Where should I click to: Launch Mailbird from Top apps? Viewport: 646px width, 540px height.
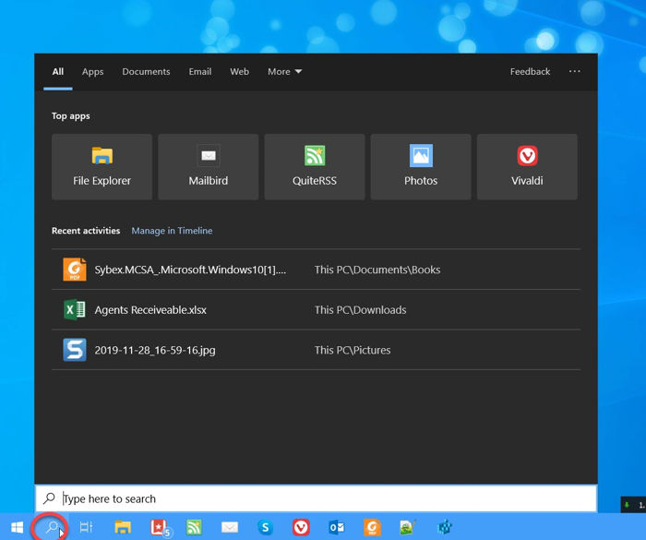pos(208,167)
